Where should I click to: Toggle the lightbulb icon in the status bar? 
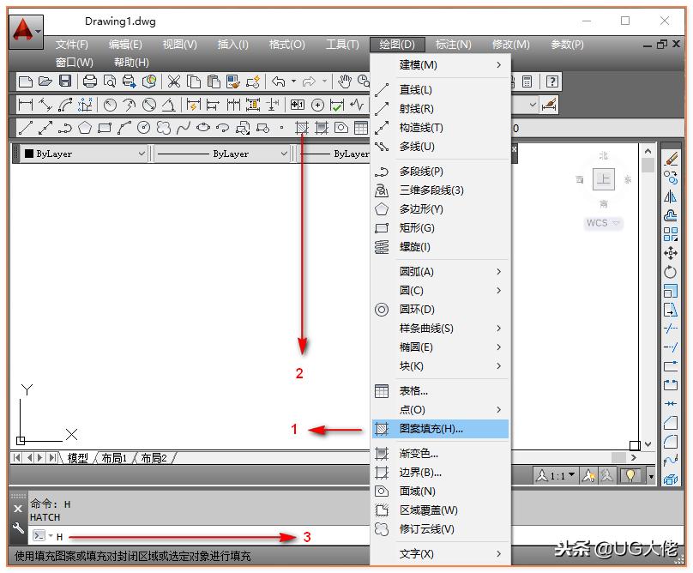630,475
